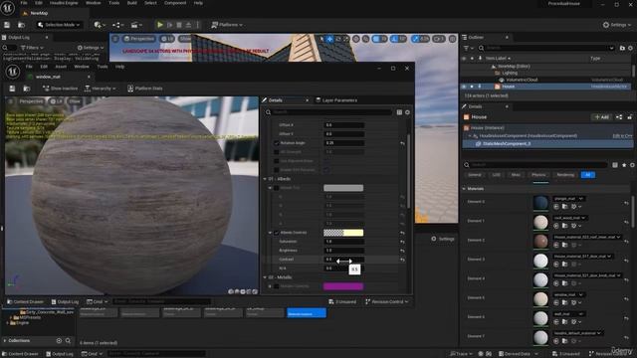The height and width of the screenshot is (358, 637).
Task: Open the main editor Content Browser toolbar icon
Action: click(22, 25)
